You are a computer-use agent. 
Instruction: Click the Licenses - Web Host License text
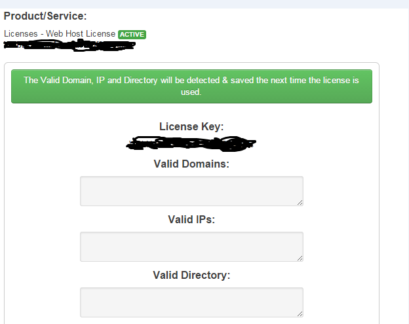tap(60, 34)
